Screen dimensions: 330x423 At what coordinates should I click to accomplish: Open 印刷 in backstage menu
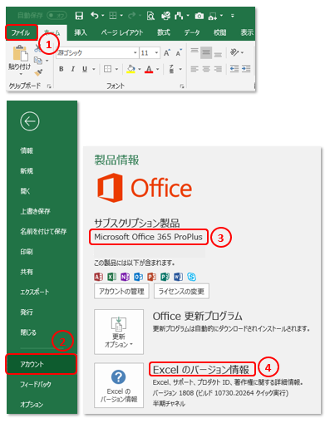(x=27, y=252)
